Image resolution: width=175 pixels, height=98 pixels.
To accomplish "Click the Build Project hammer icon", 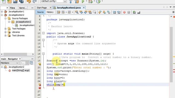I will (71, 1).
